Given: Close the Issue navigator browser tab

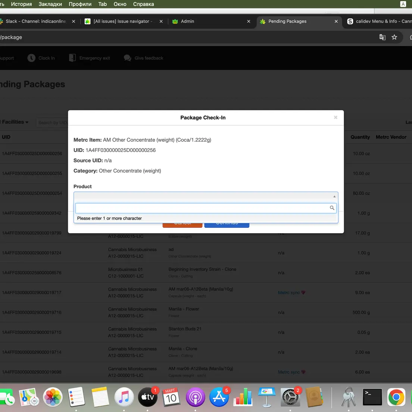Looking at the screenshot, I should pos(161,21).
